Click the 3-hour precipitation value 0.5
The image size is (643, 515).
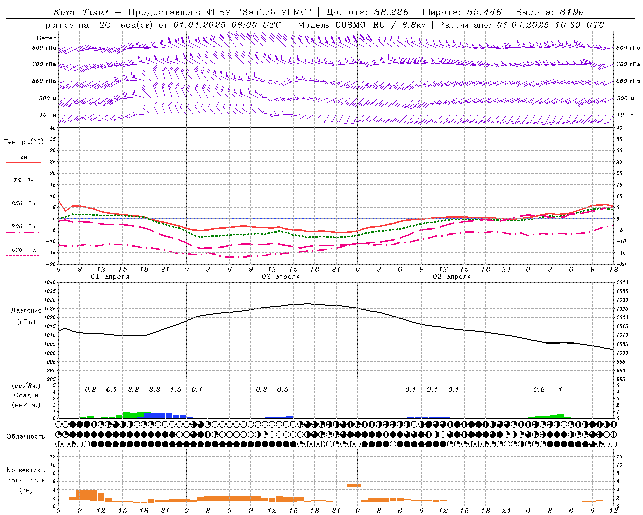(x=283, y=390)
